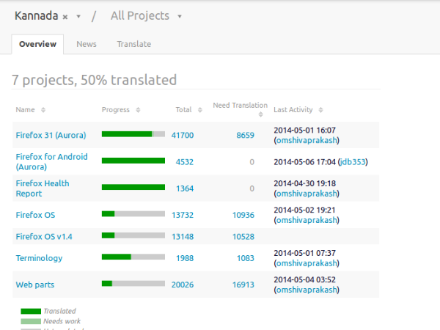Open the Terminology project link
Viewport: 440px width, 330px height.
click(39, 258)
